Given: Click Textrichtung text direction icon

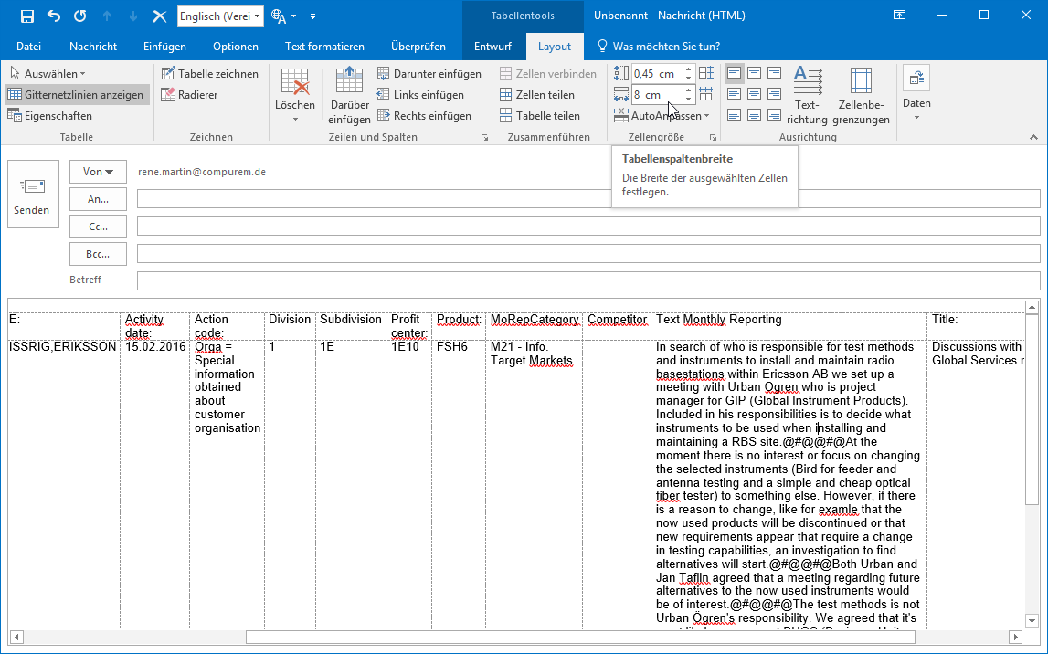Looking at the screenshot, I should (807, 96).
